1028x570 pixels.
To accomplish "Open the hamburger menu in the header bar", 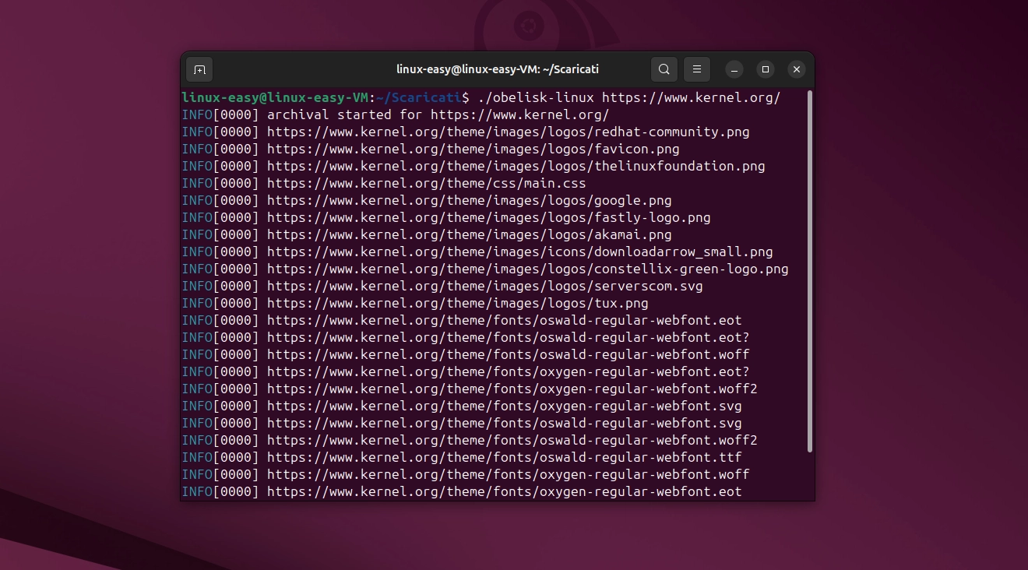I will pyautogui.click(x=696, y=69).
